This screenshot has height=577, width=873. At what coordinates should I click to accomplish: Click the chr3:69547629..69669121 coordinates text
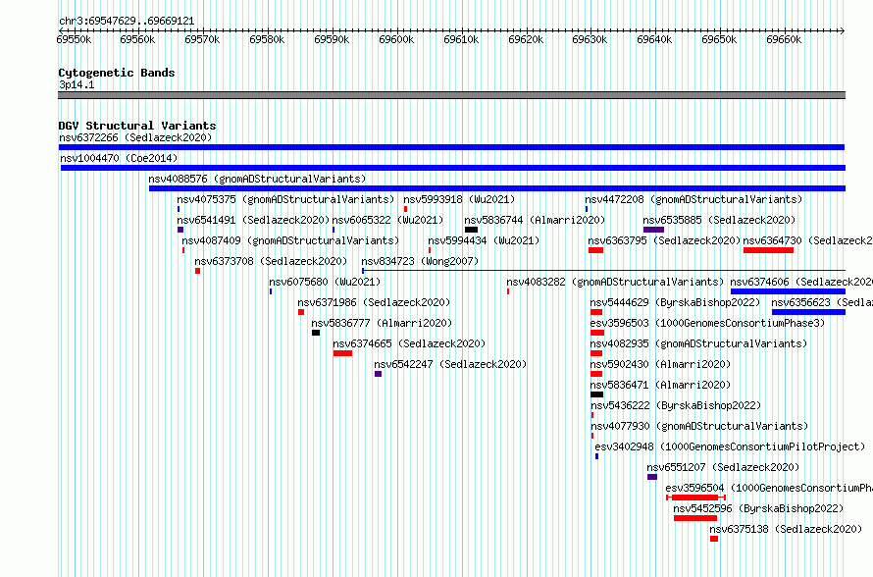pyautogui.click(x=127, y=22)
